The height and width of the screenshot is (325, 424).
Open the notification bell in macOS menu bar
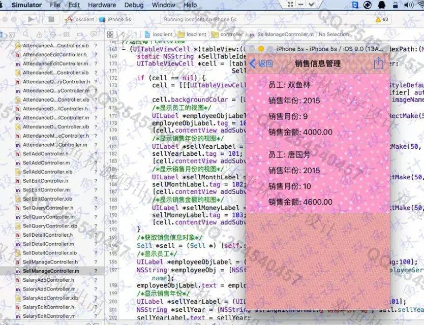pos(381,5)
